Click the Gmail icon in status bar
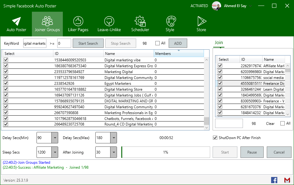The width and height of the screenshot is (294, 185). (287, 180)
